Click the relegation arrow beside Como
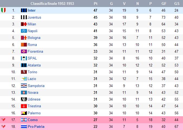Image resolution: width=183 pixels, height=130 pixels. pos(3,119)
